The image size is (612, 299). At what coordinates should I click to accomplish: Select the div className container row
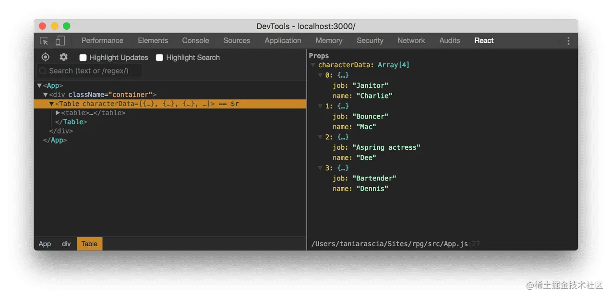170,95
